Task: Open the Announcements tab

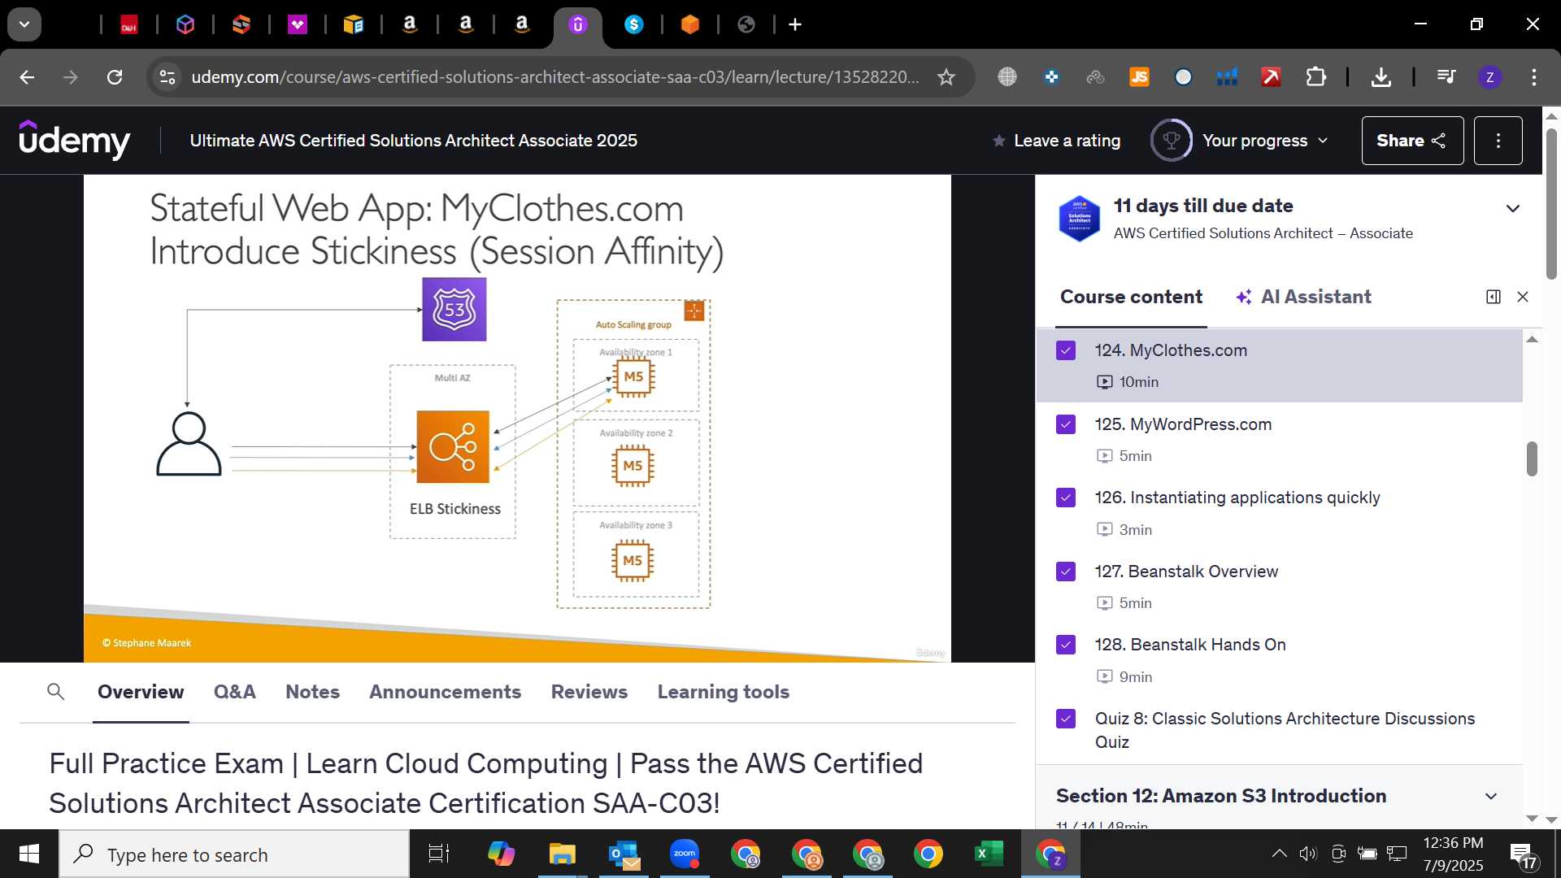Action: [445, 692]
